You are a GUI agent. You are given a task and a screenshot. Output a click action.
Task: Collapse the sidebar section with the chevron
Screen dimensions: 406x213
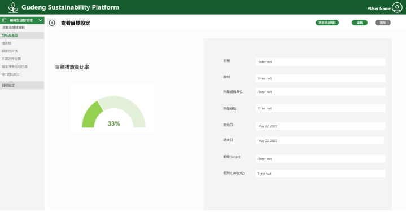[40, 20]
